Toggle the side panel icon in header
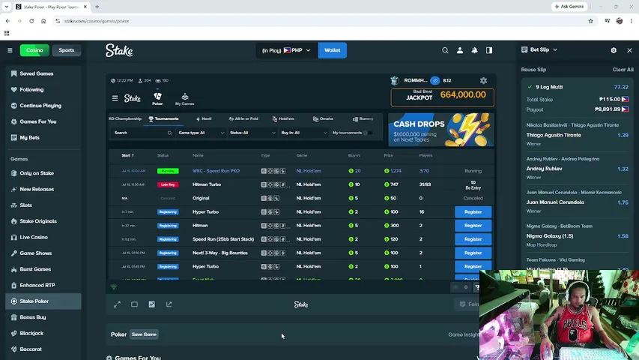The image size is (639, 360). 489,50
